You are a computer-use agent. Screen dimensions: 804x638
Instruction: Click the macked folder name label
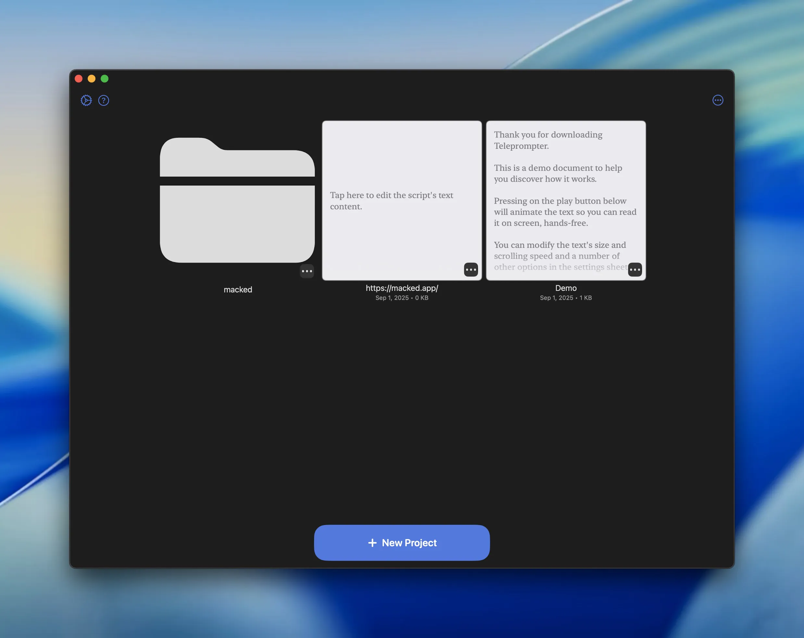(238, 289)
